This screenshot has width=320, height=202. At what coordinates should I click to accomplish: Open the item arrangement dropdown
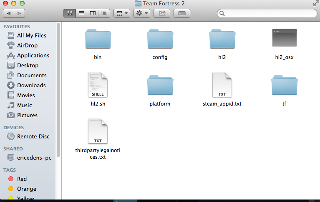(x=122, y=13)
